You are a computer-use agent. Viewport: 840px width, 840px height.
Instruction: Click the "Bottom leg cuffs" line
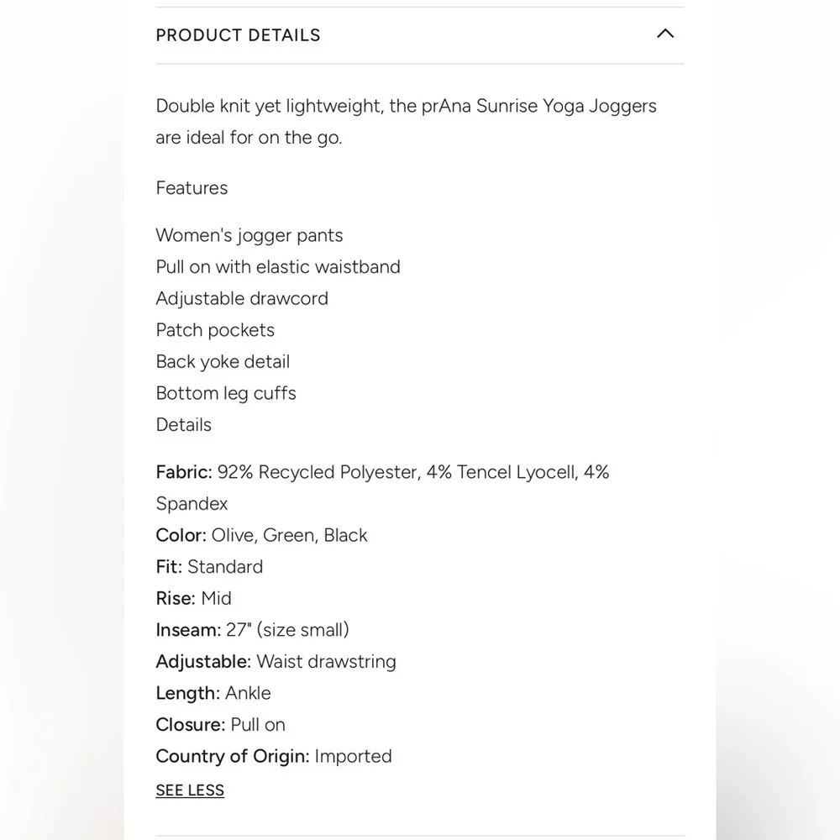click(x=226, y=393)
